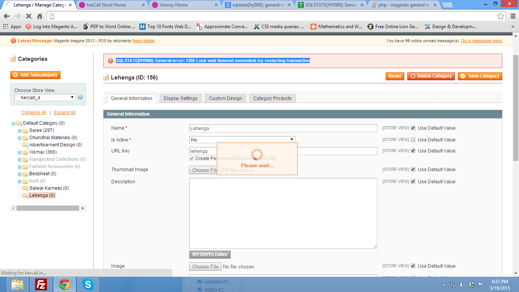519x292 pixels.
Task: Open the volume control in system tray
Action: point(462,284)
